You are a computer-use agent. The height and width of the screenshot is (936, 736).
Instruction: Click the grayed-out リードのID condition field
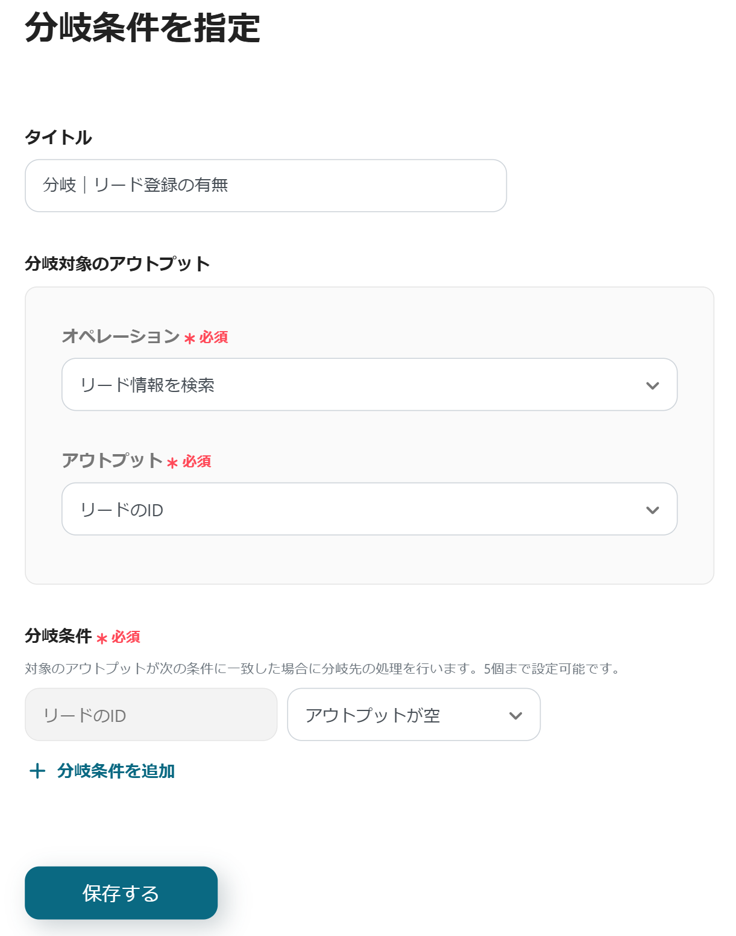coord(151,715)
